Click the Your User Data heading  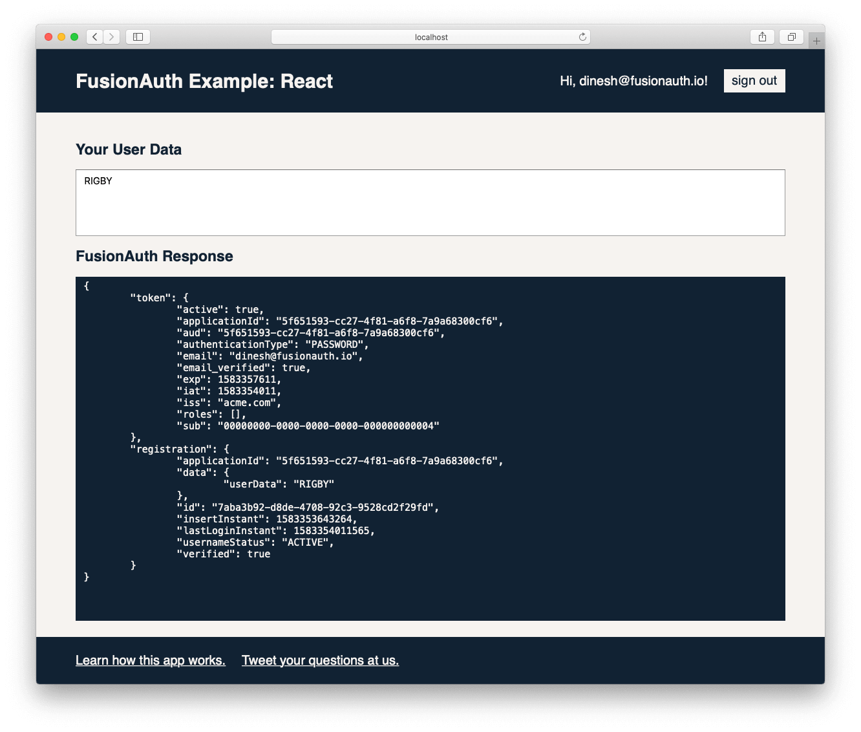click(x=129, y=149)
